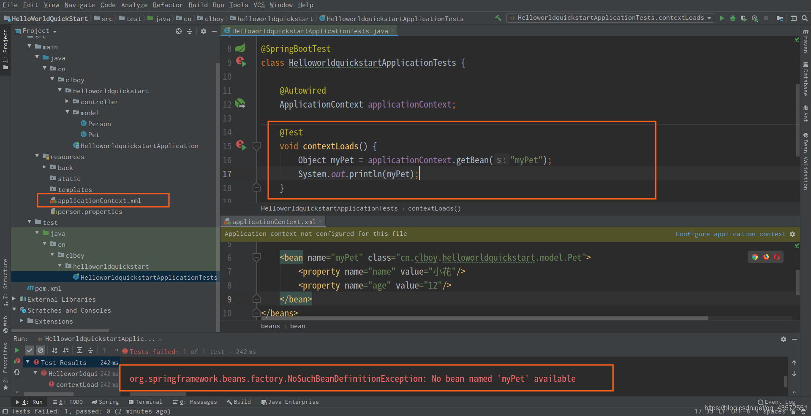
Task: Toggle the Database tool window on the right edge
Action: point(806,79)
